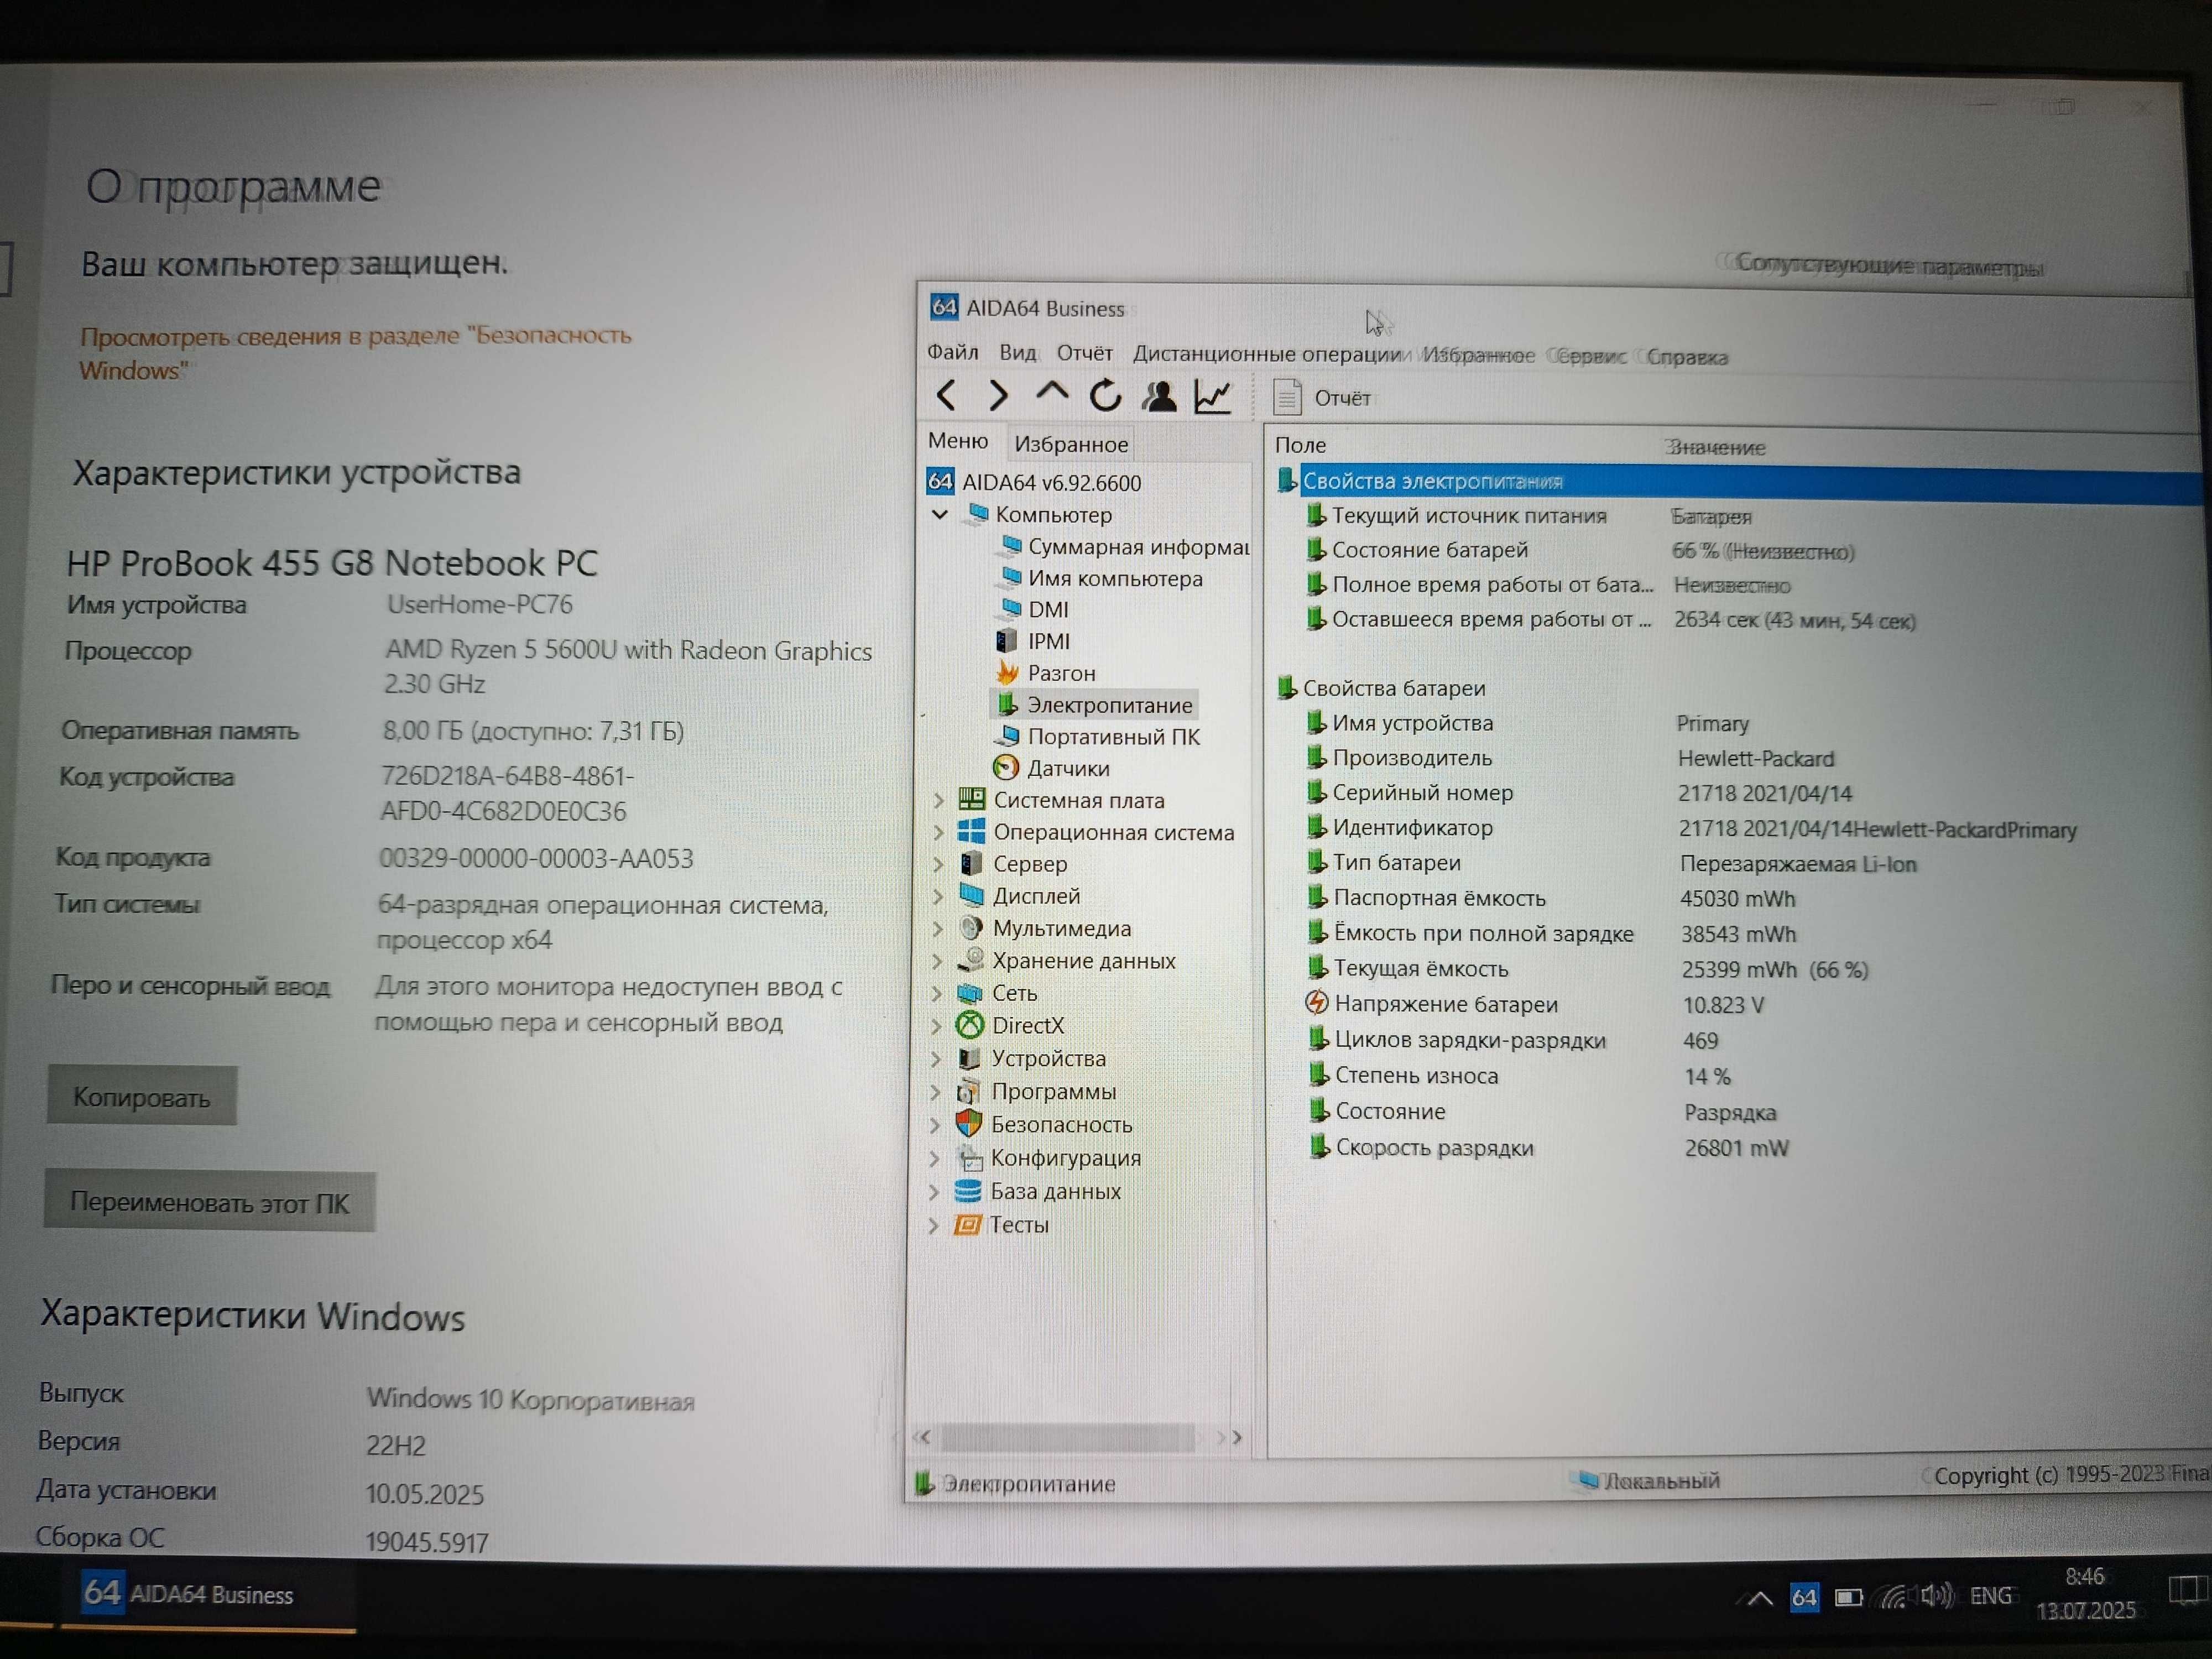This screenshot has width=2212, height=1659.
Task: Switch to the Избранное tab
Action: (x=1070, y=444)
